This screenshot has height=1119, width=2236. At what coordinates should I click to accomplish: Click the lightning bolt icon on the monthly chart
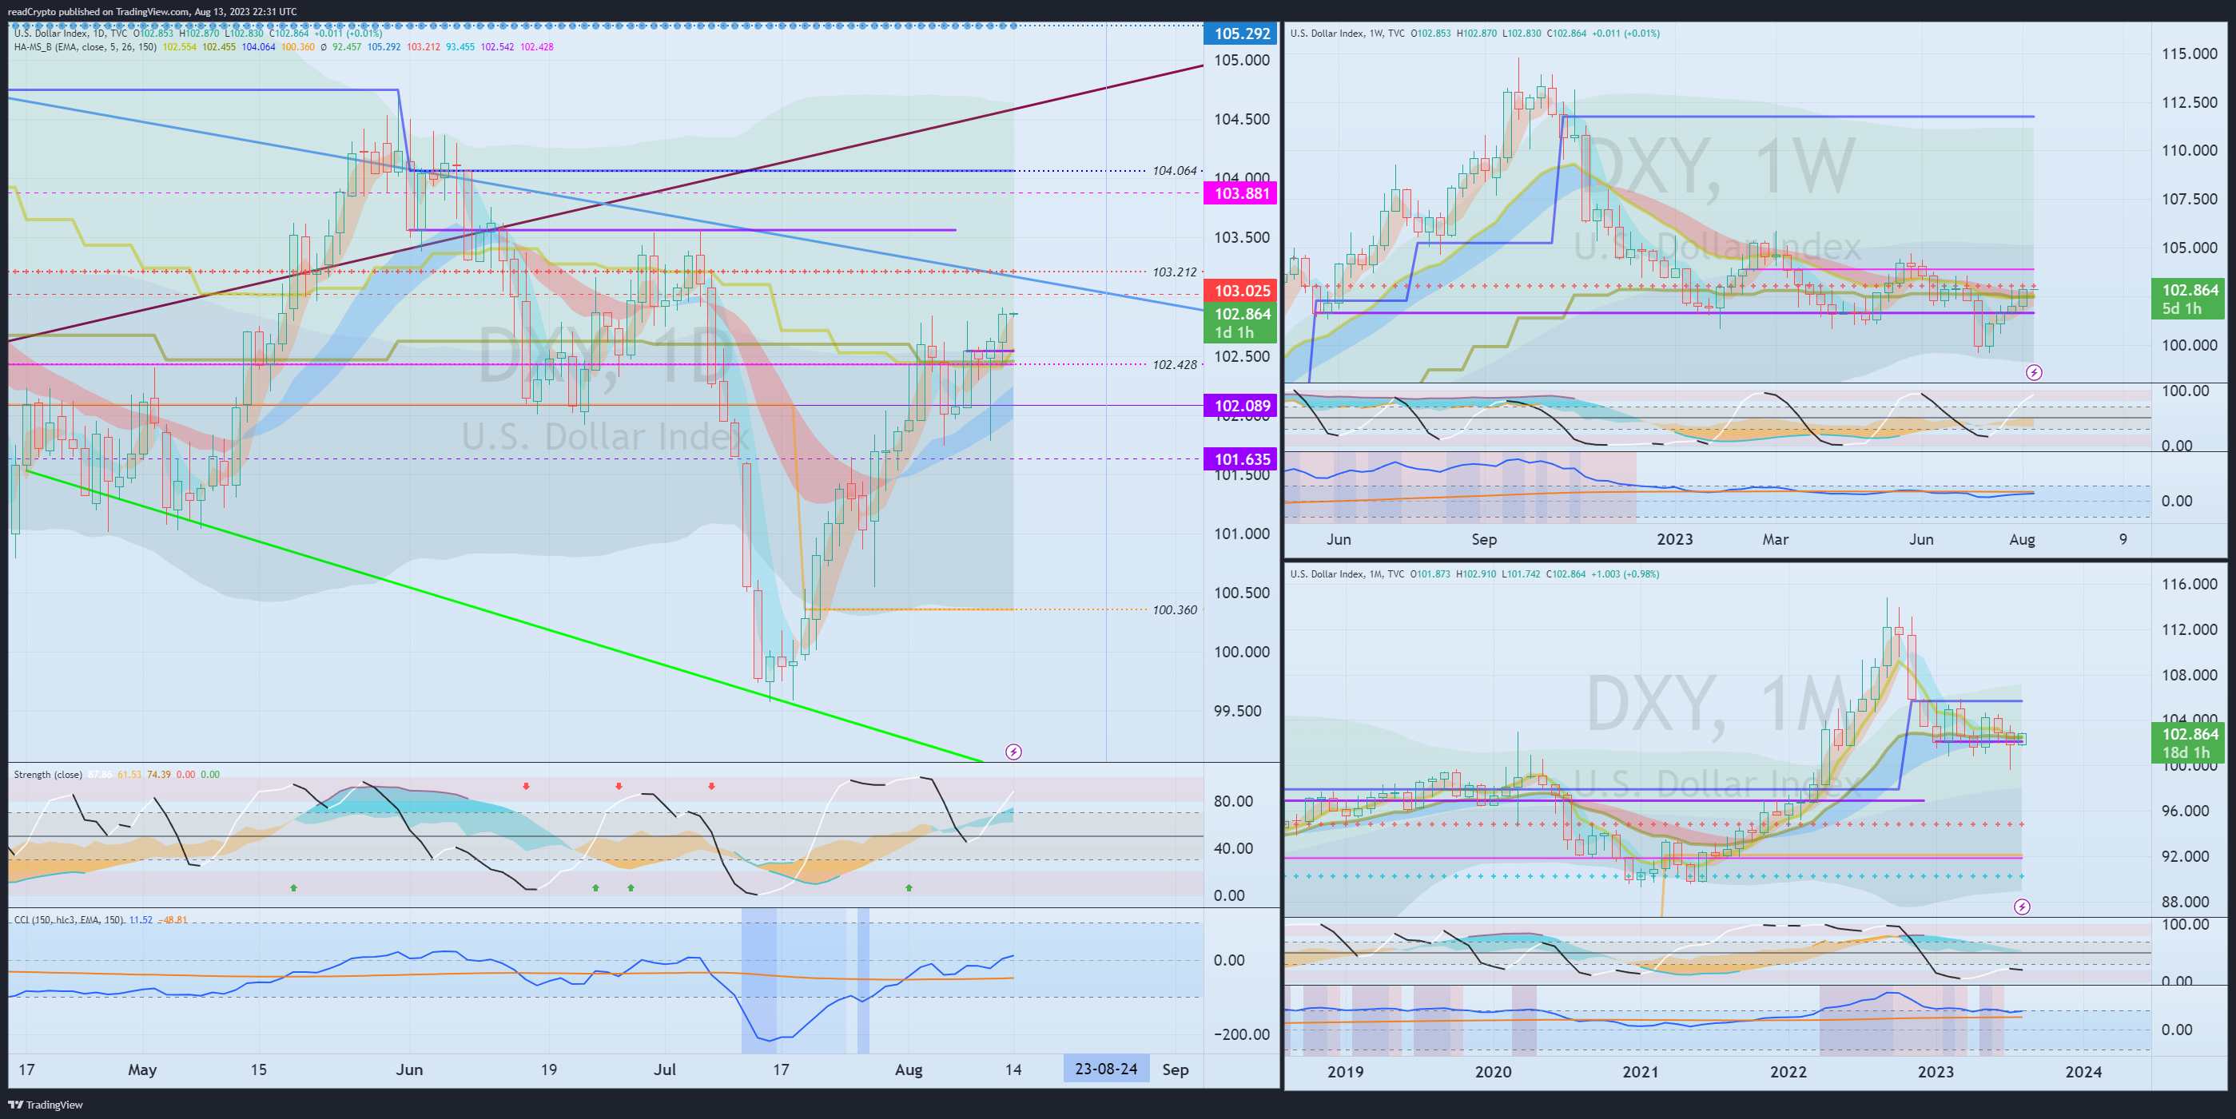[x=2022, y=907]
